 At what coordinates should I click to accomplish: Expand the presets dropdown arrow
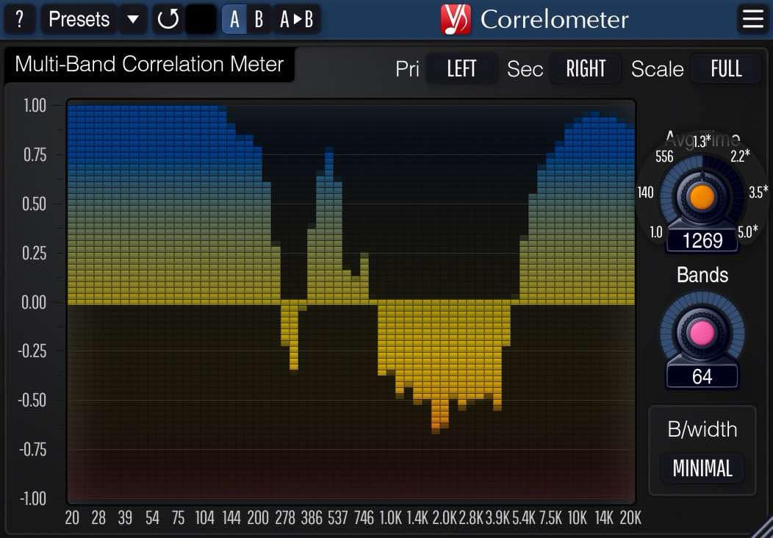tap(133, 19)
